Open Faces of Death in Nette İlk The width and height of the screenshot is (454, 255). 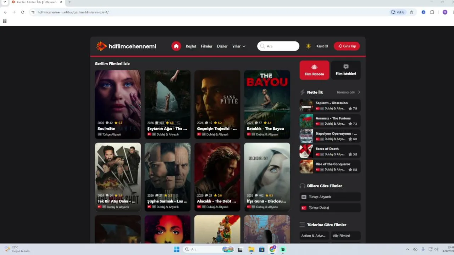(330, 151)
